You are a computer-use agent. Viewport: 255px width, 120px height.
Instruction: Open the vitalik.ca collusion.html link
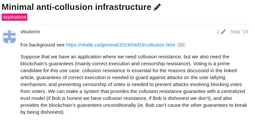(120, 45)
